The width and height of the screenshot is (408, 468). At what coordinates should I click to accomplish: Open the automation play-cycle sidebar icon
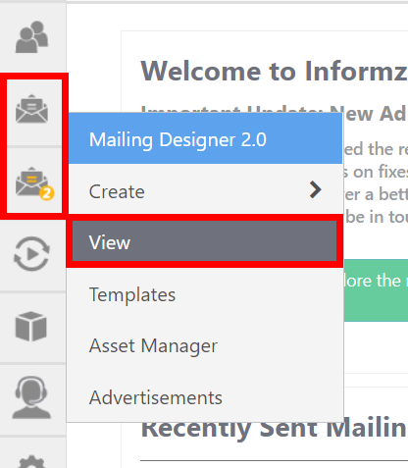(31, 254)
